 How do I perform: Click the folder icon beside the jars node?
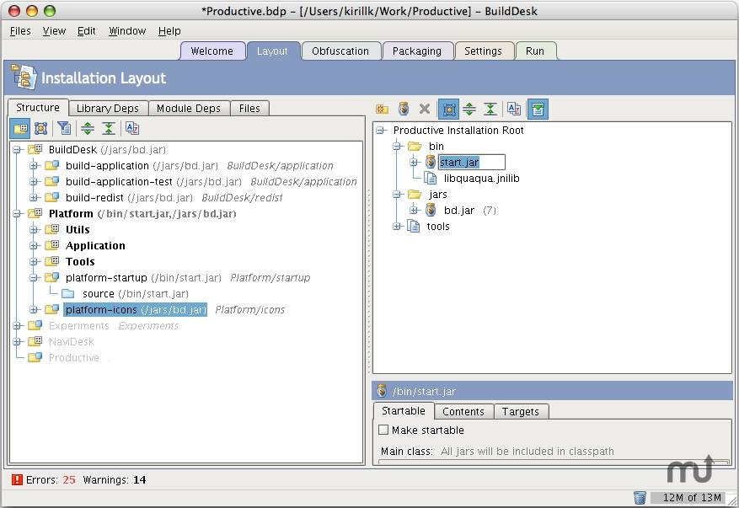click(x=415, y=194)
